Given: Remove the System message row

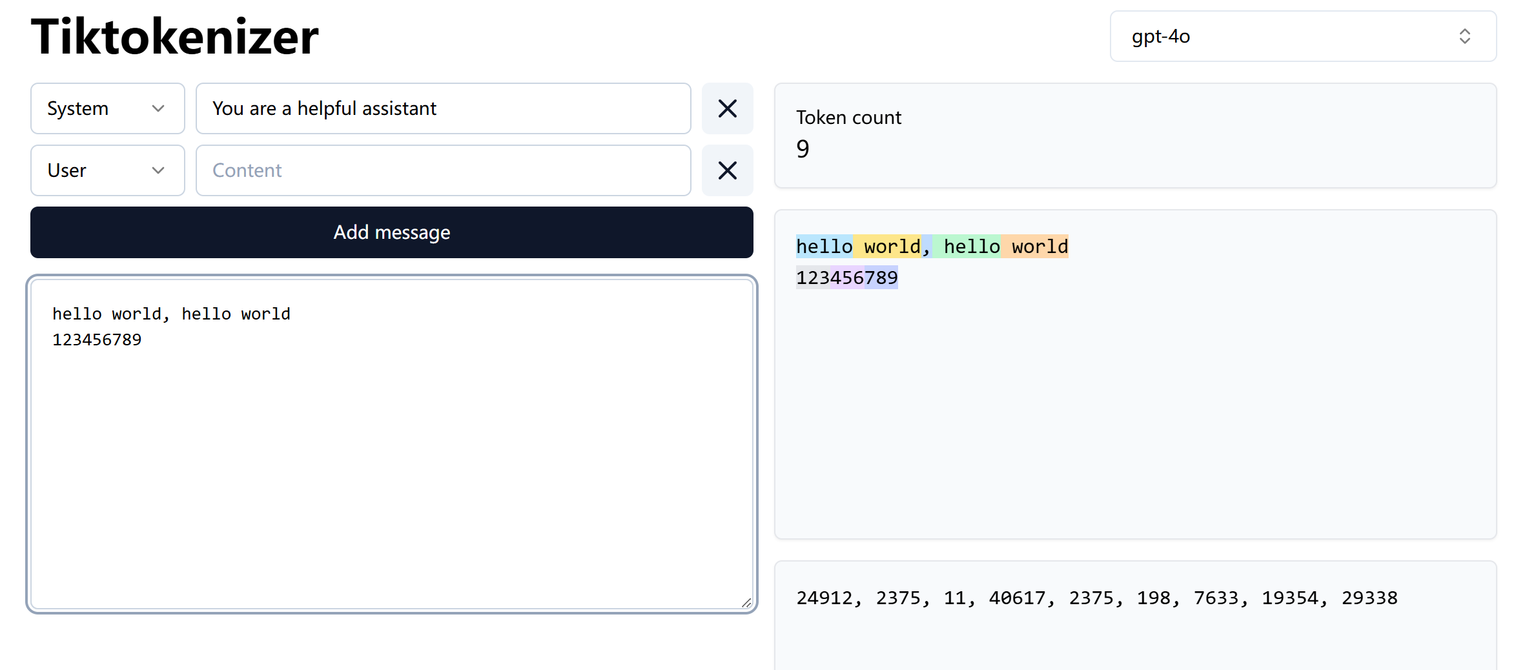Looking at the screenshot, I should tap(727, 108).
